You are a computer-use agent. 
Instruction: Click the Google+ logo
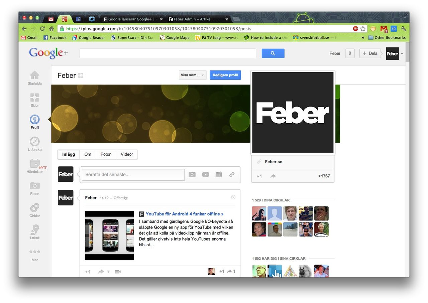point(48,53)
